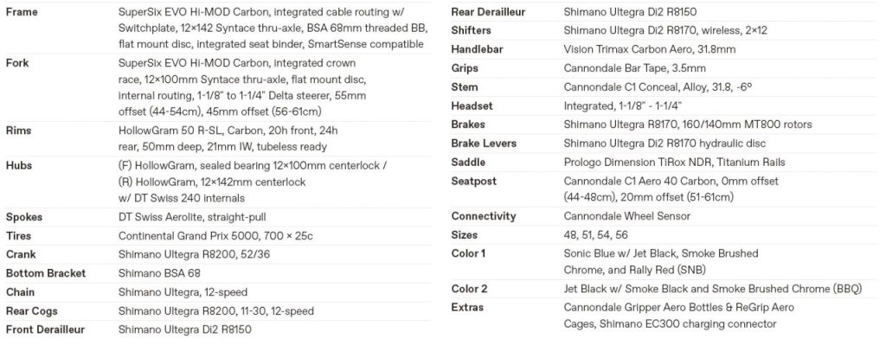Click the Prologo Dimension saddle value
Image resolution: width=886 pixels, height=345 pixels.
[x=675, y=163]
